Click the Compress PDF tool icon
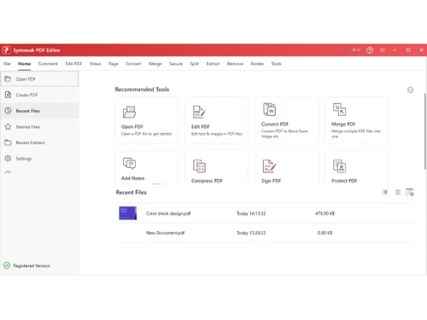The height and width of the screenshot is (320, 427). tap(199, 166)
